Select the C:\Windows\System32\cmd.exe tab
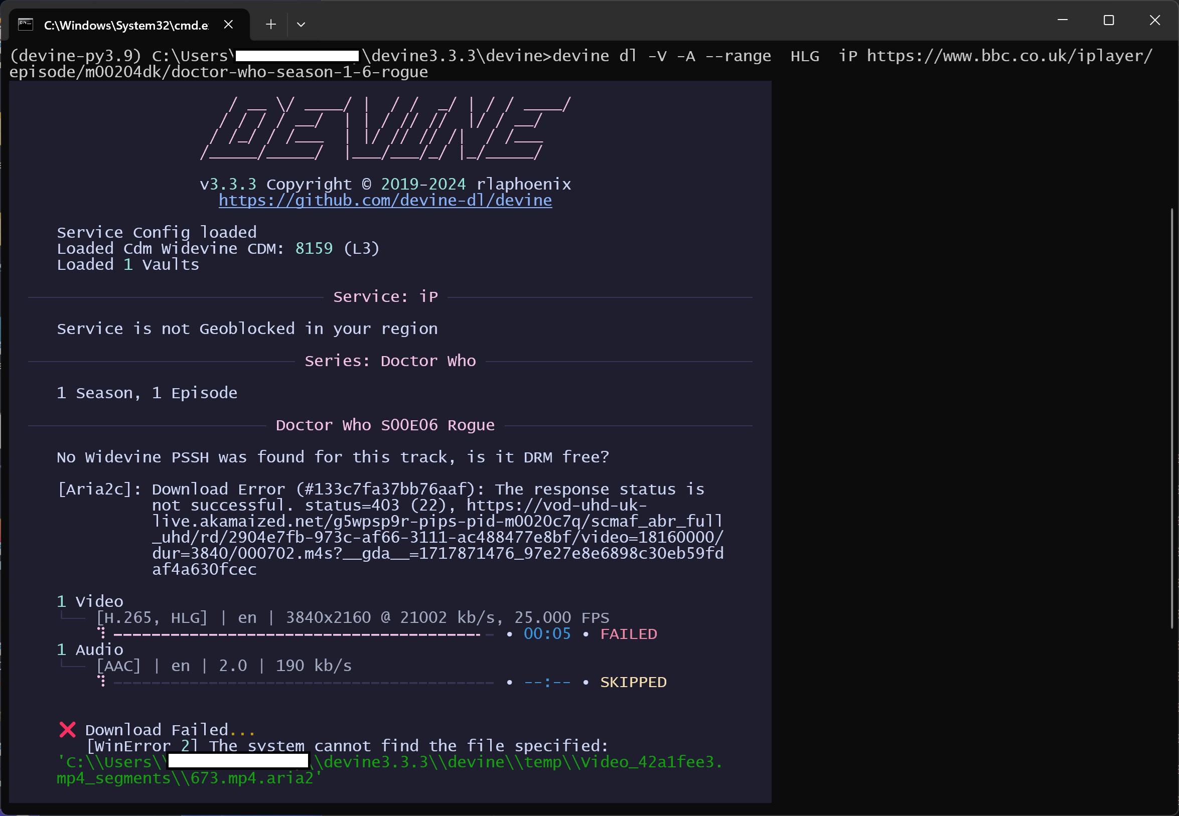This screenshot has width=1179, height=816. click(x=126, y=25)
